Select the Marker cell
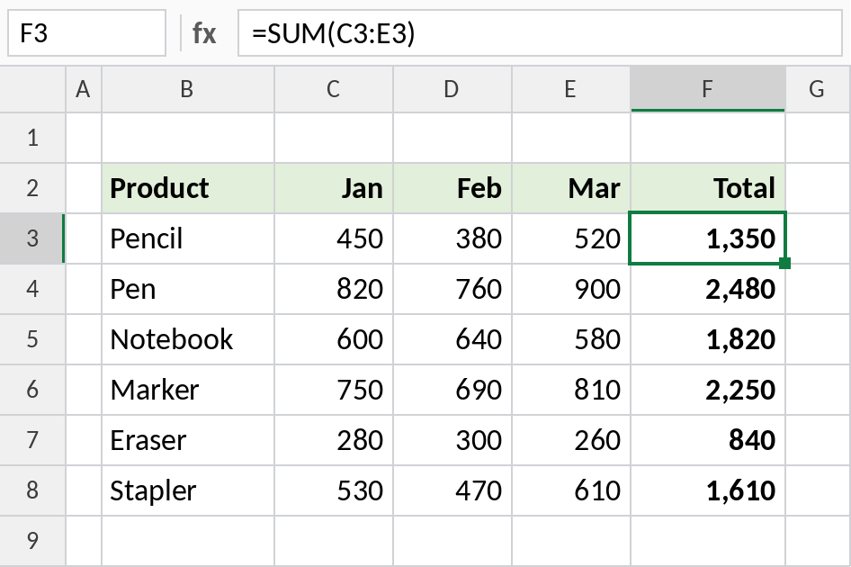This screenshot has width=851, height=567. coord(188,390)
